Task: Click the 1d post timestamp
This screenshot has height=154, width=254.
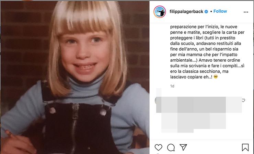Action: [172, 86]
